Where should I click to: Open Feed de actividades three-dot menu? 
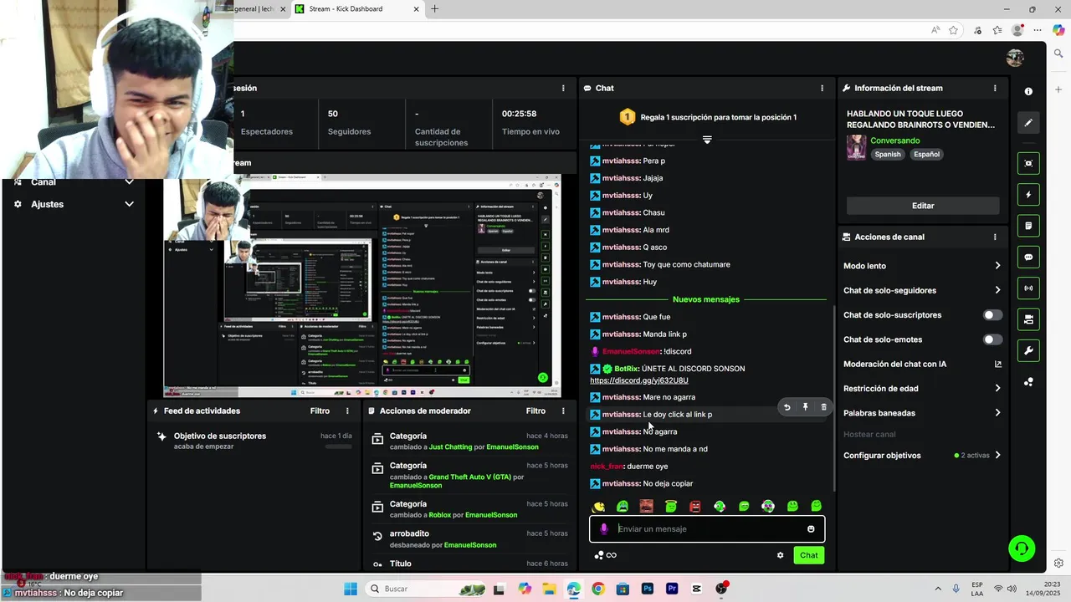pyautogui.click(x=347, y=411)
